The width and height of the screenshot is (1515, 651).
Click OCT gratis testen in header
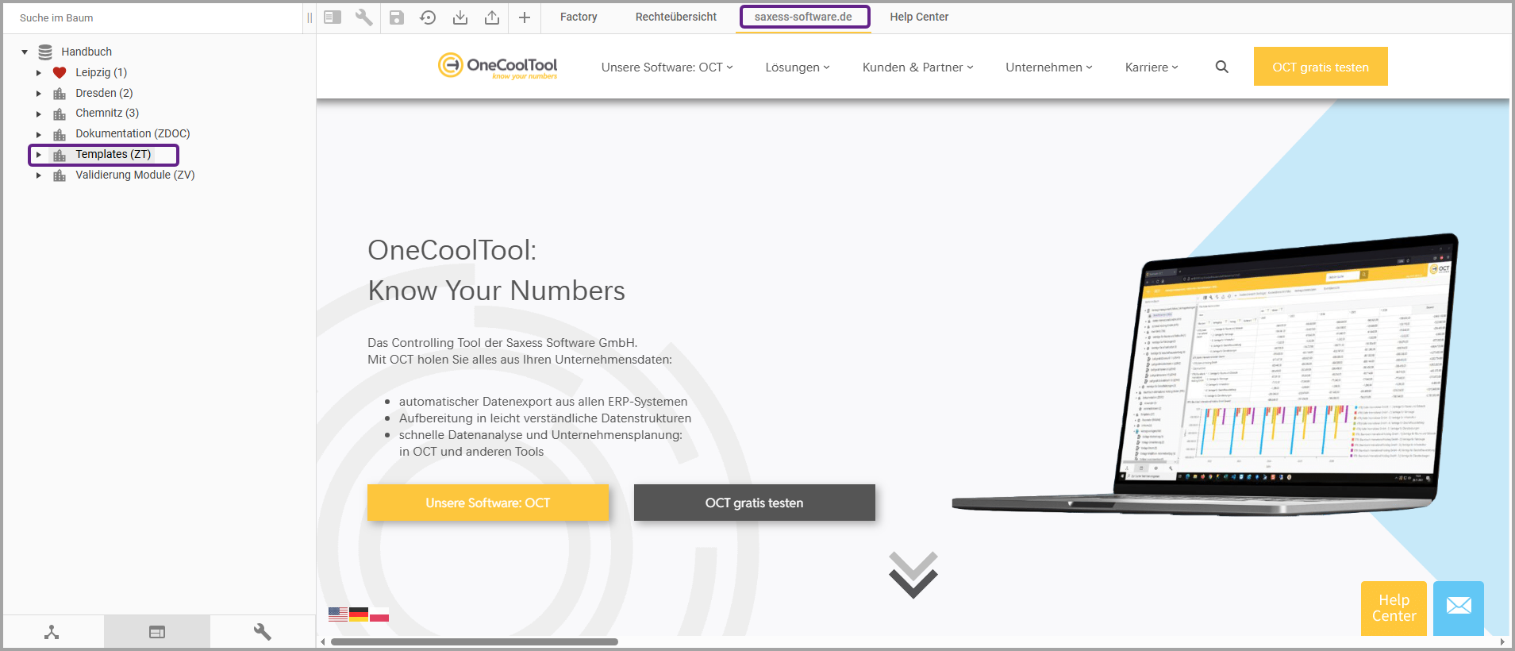1320,67
